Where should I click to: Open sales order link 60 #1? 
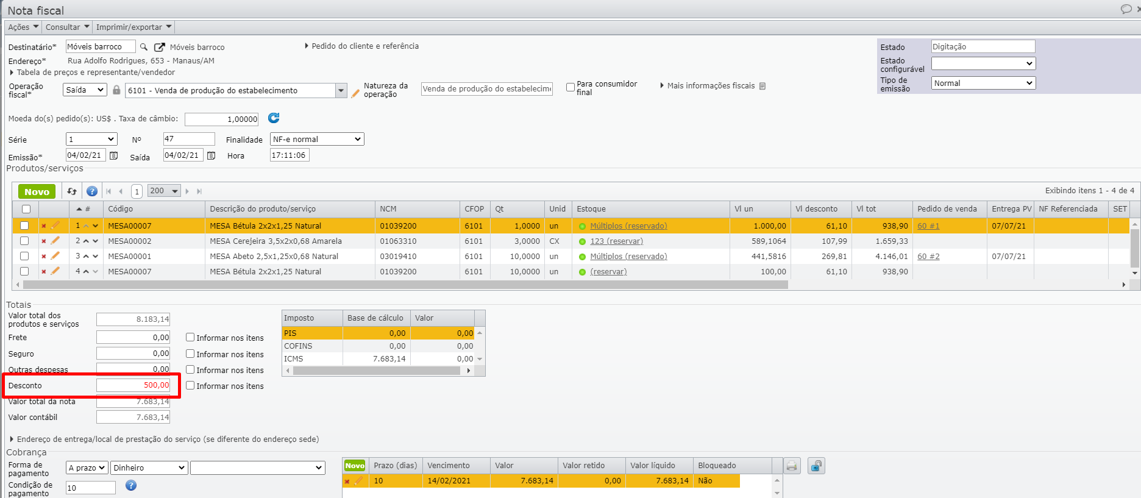(x=928, y=226)
